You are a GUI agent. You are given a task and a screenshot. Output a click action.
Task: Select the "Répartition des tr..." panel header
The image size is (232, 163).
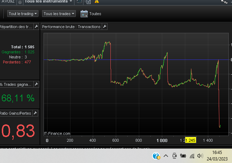[16, 27]
